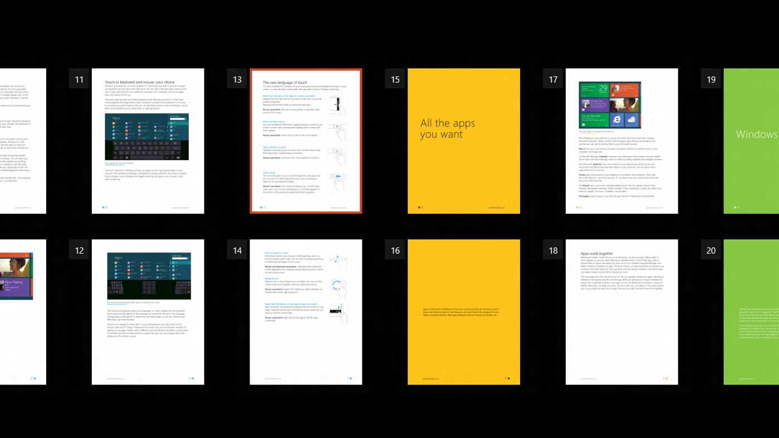Click the page number badge '20'

[x=710, y=250]
